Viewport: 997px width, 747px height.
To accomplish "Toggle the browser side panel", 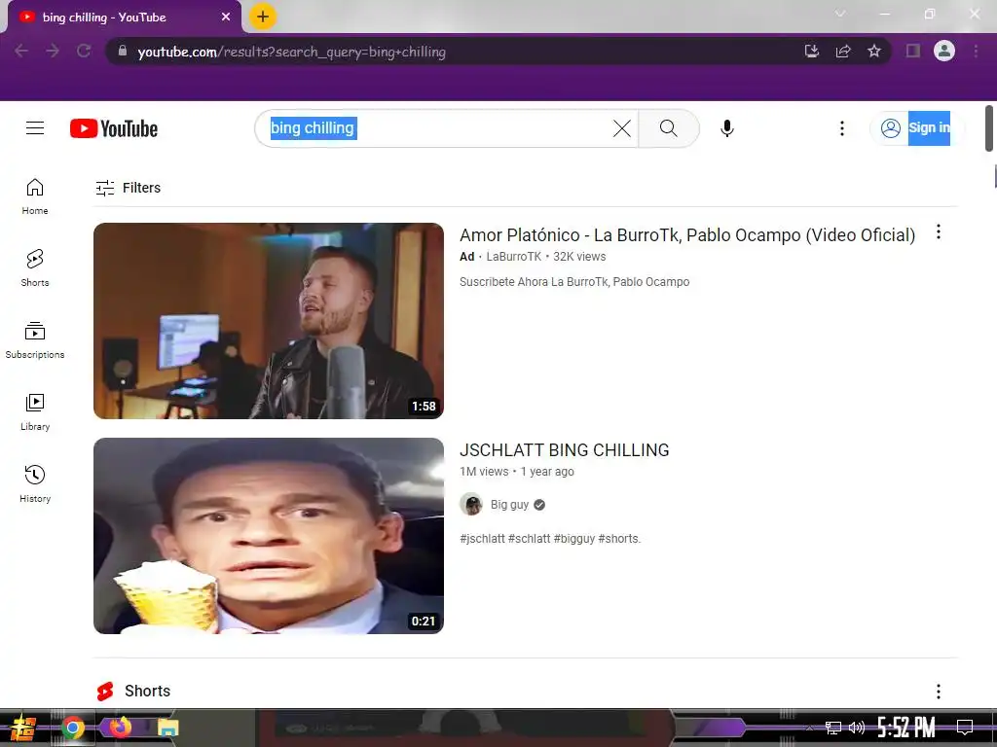I will pos(913,51).
